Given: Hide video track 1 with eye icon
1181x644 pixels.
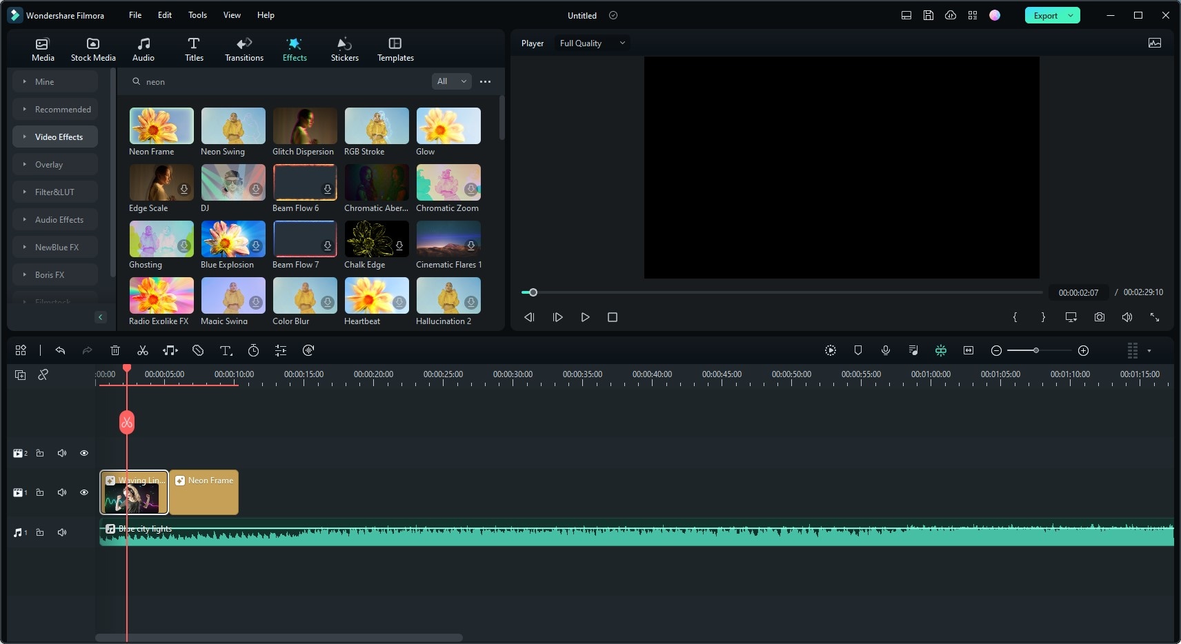Looking at the screenshot, I should (84, 492).
